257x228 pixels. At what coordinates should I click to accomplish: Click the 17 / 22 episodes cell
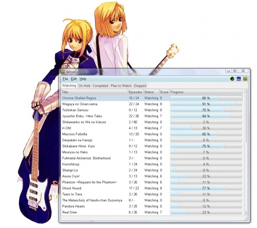[x=134, y=188]
